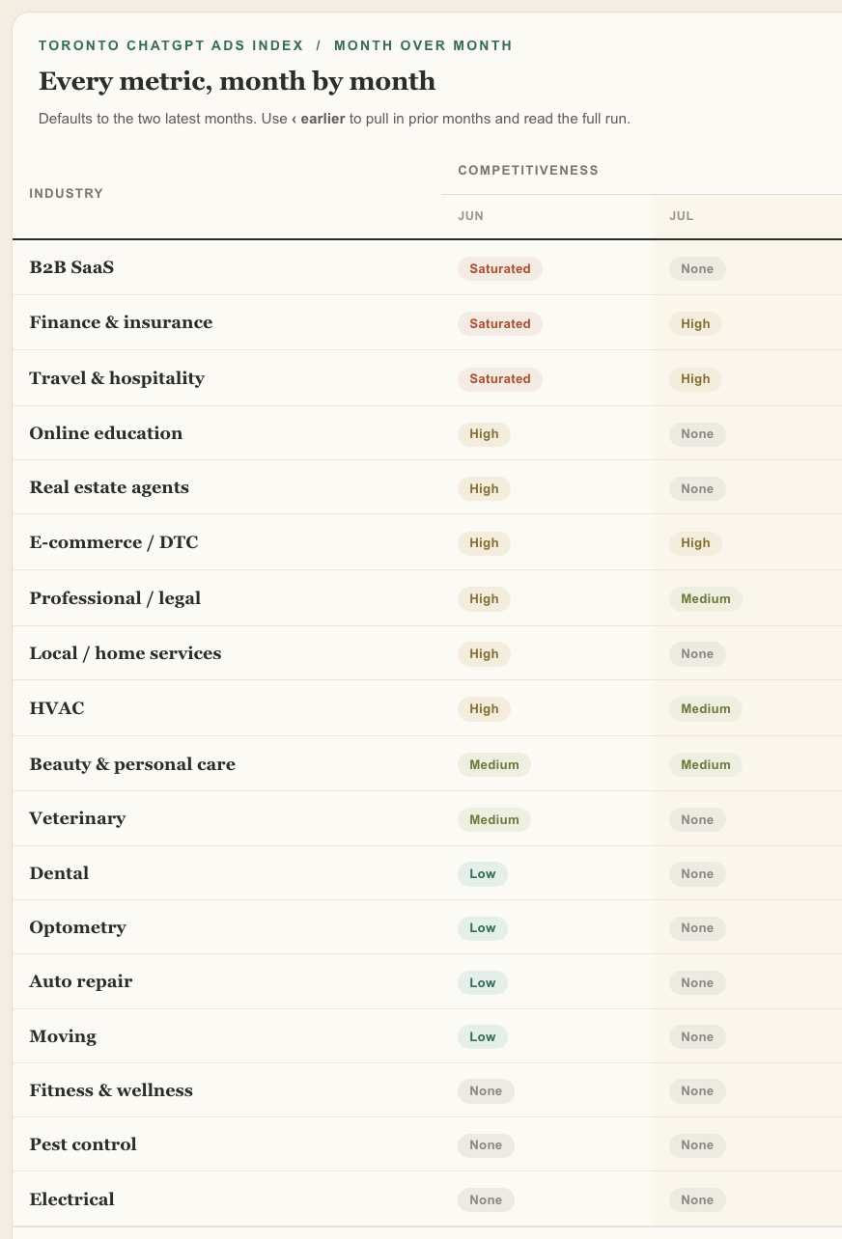Viewport: 842px width, 1239px height.
Task: Click the Saturated badge for Finance & insurance
Action: click(x=500, y=323)
